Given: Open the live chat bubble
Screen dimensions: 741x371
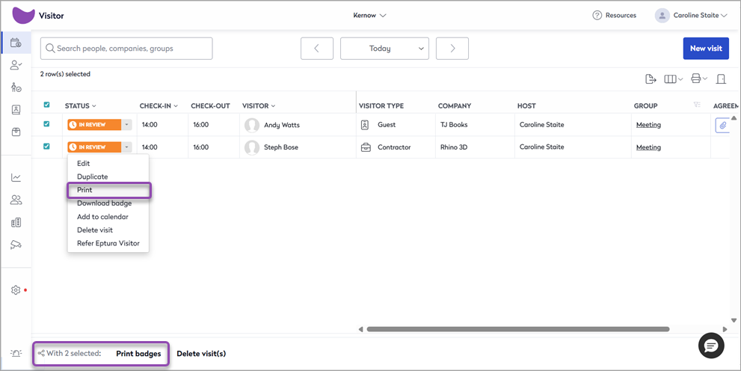Looking at the screenshot, I should point(710,345).
